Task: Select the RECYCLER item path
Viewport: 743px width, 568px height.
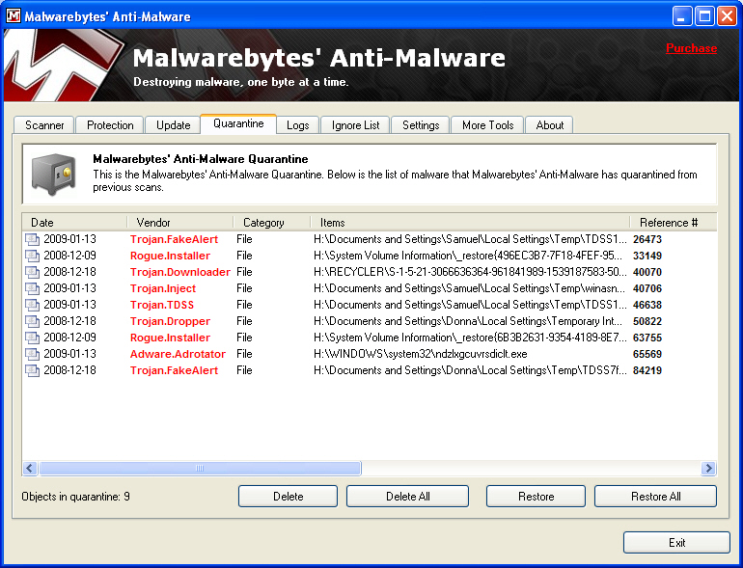Action: [470, 272]
